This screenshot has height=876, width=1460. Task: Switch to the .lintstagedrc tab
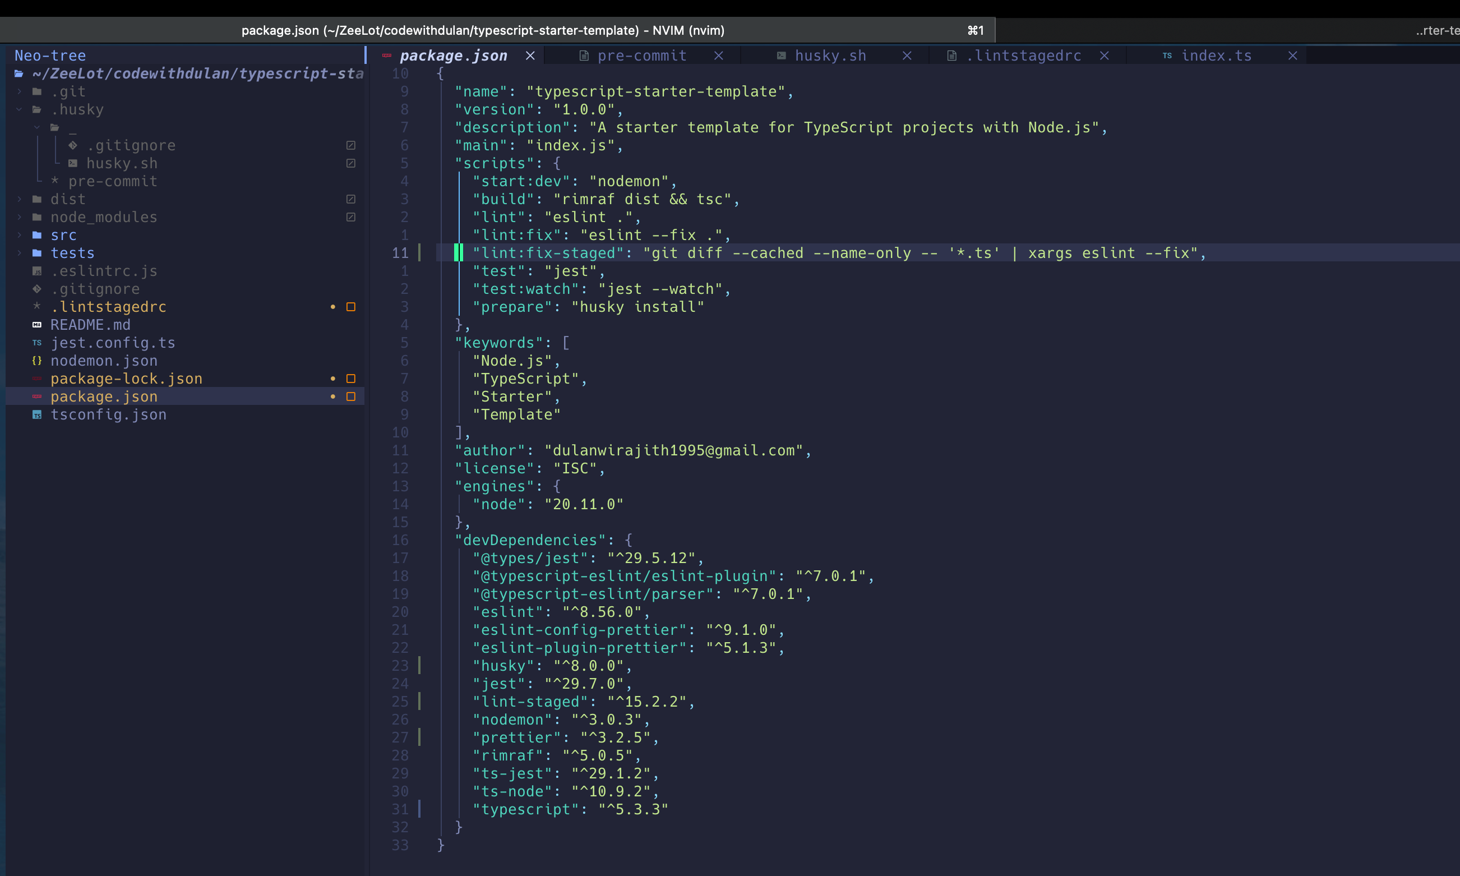[1023, 56]
